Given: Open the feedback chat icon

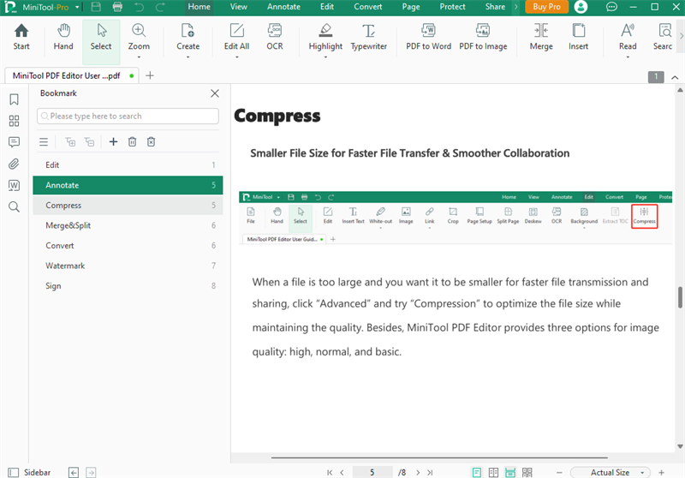Looking at the screenshot, I should click(611, 7).
